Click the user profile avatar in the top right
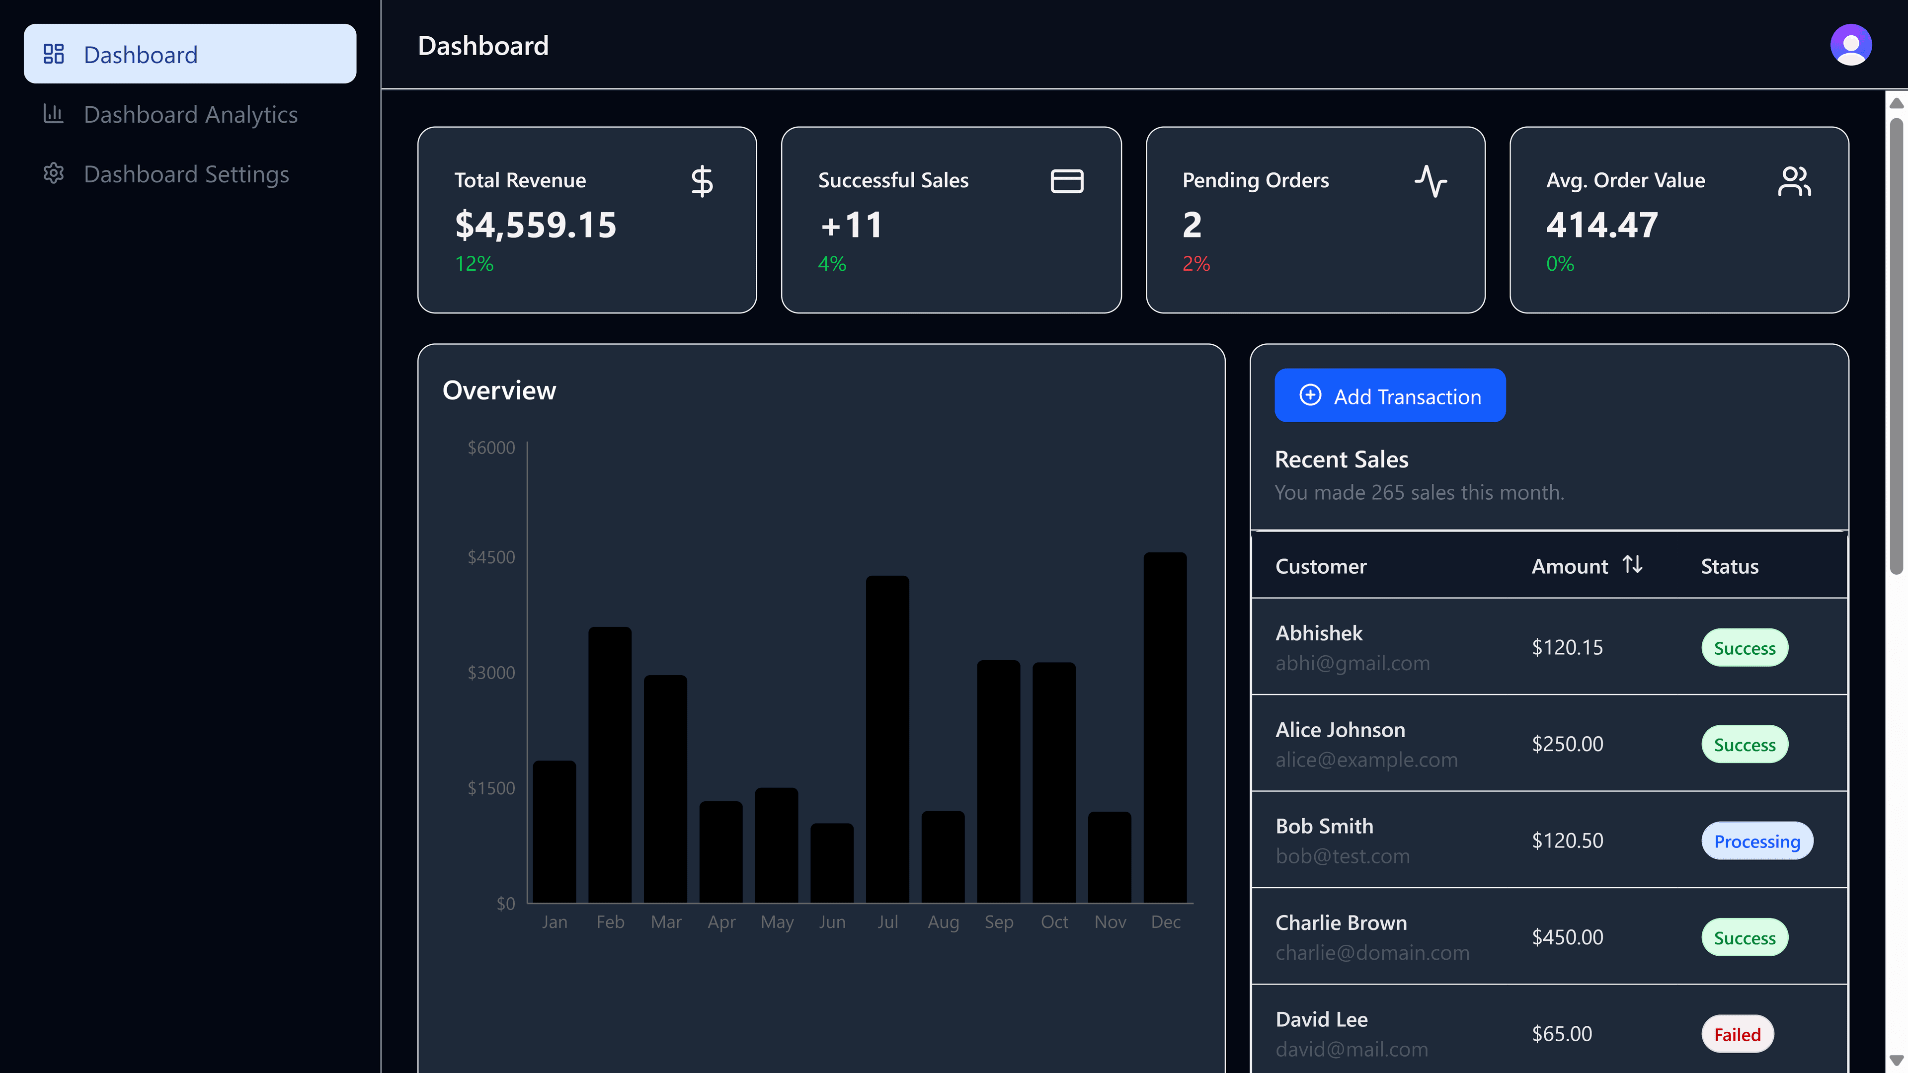1908x1073 pixels. (1851, 44)
